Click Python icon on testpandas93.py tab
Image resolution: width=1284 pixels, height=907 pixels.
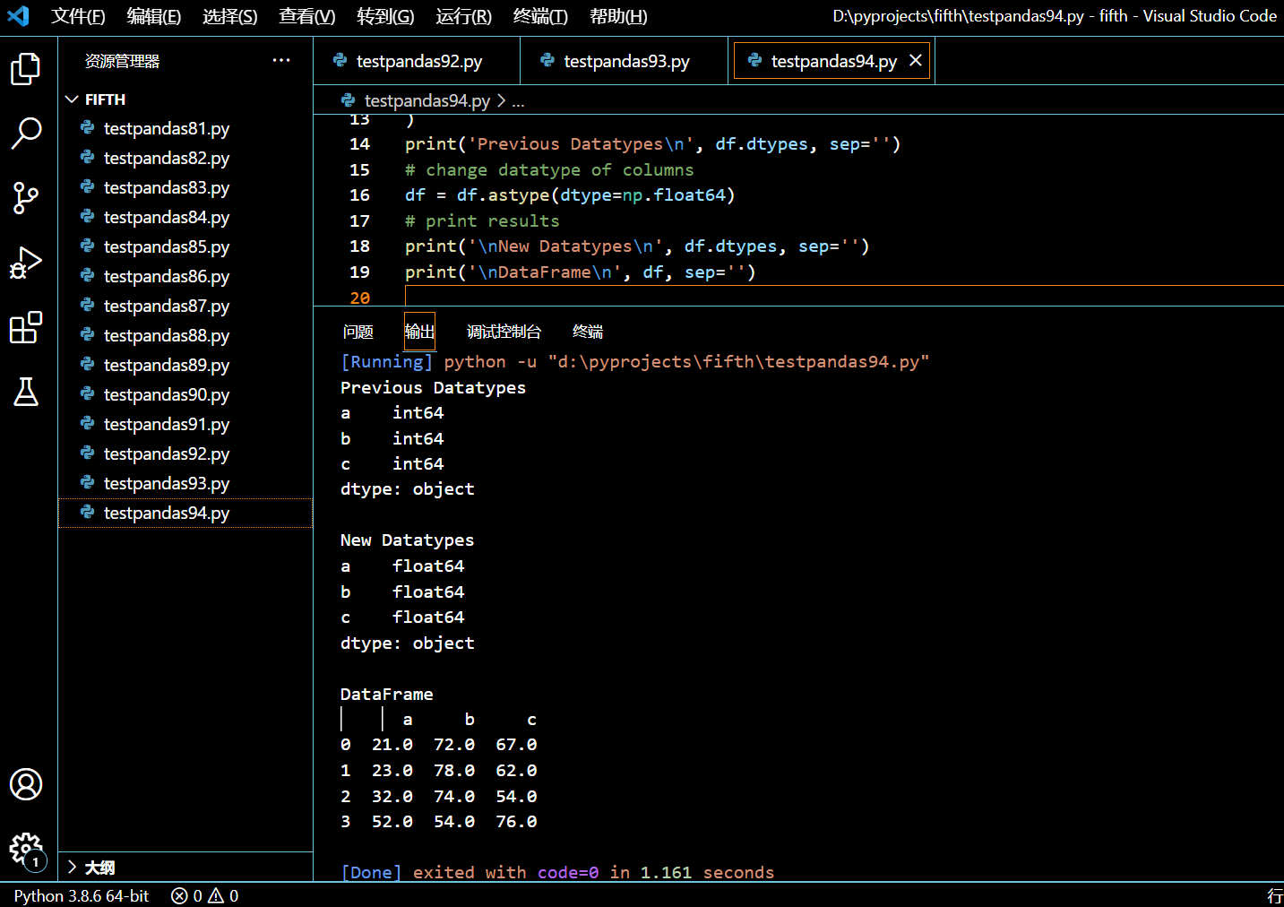pos(547,61)
